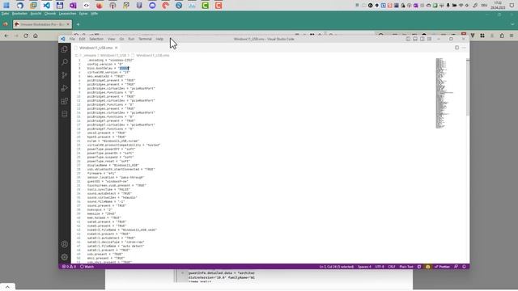This screenshot has width=518, height=291.
Task: Go to the browser home page
Action: [36, 36]
